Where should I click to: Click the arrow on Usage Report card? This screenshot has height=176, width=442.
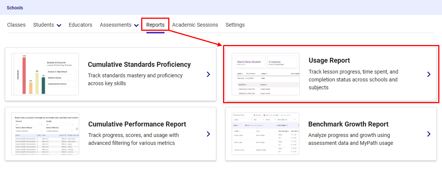pos(428,74)
